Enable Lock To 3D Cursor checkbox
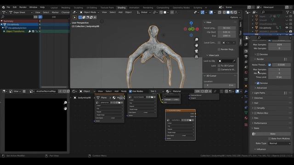Screen dimensions: 294x165 tap(219, 66)
